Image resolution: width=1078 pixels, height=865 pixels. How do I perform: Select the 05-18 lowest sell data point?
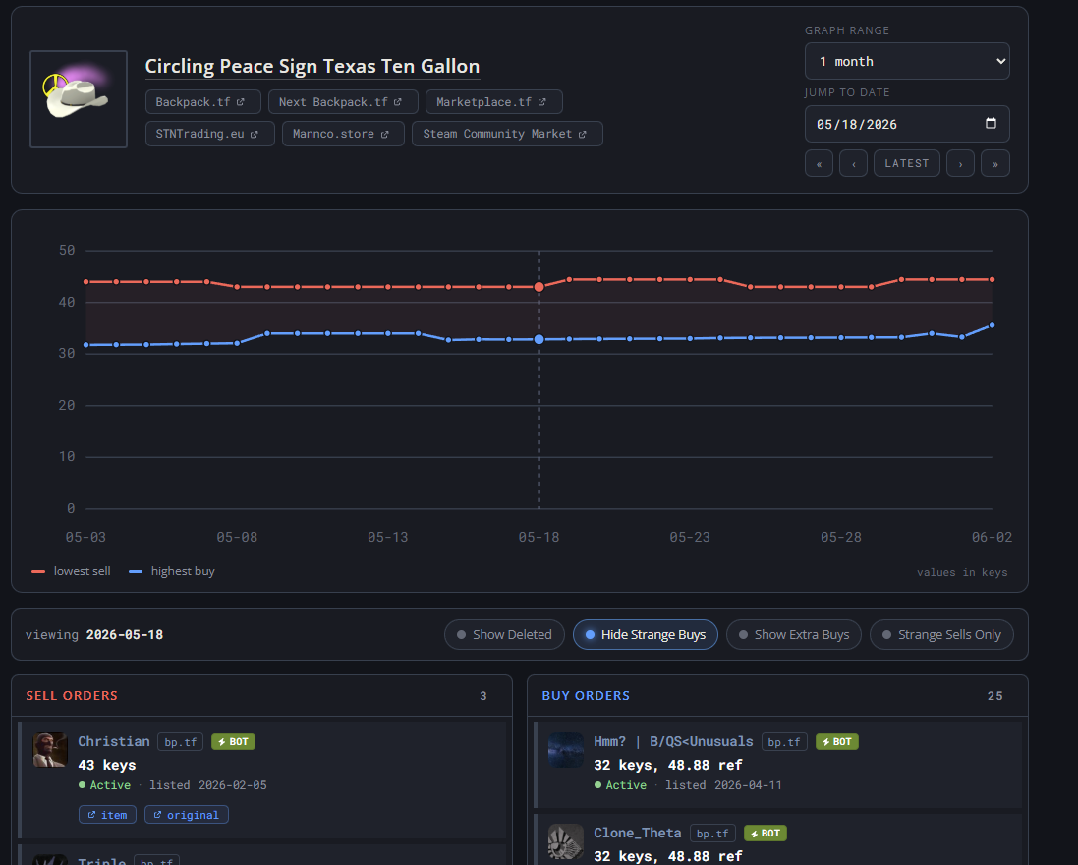pyautogui.click(x=539, y=287)
